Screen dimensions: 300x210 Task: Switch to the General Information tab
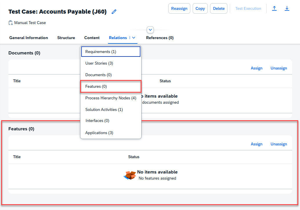point(29,38)
